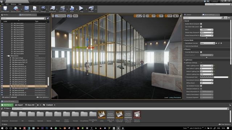Image resolution: width=232 pixels, height=130 pixels.
Task: Toggle grid snapping in viewport toolbar
Action: tap(150, 16)
